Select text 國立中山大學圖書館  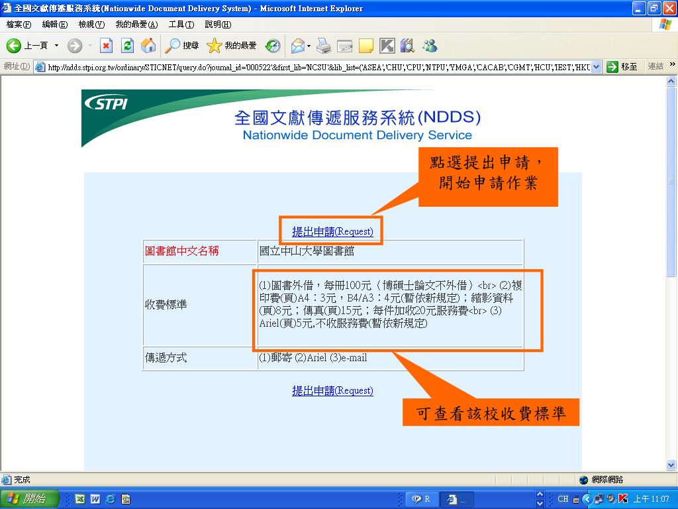[x=307, y=251]
